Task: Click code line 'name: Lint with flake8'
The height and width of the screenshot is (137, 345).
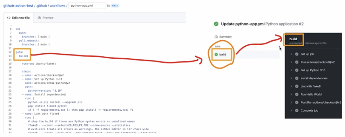Action: 40,114
